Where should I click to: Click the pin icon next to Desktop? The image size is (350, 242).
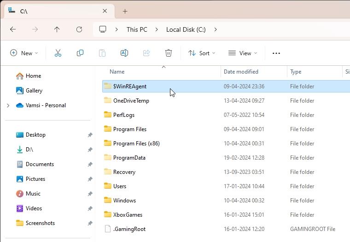coord(90,135)
